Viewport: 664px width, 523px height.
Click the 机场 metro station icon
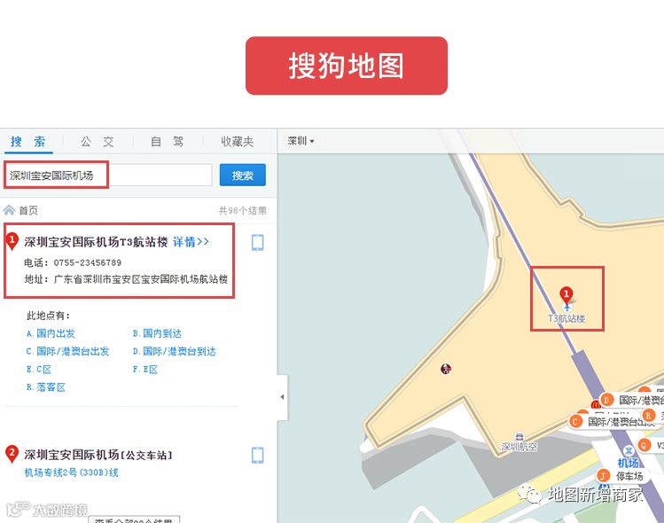tap(629, 450)
